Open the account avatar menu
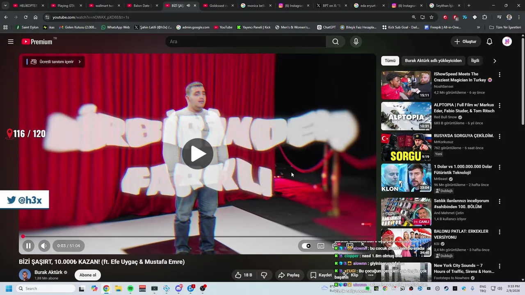 click(507, 41)
